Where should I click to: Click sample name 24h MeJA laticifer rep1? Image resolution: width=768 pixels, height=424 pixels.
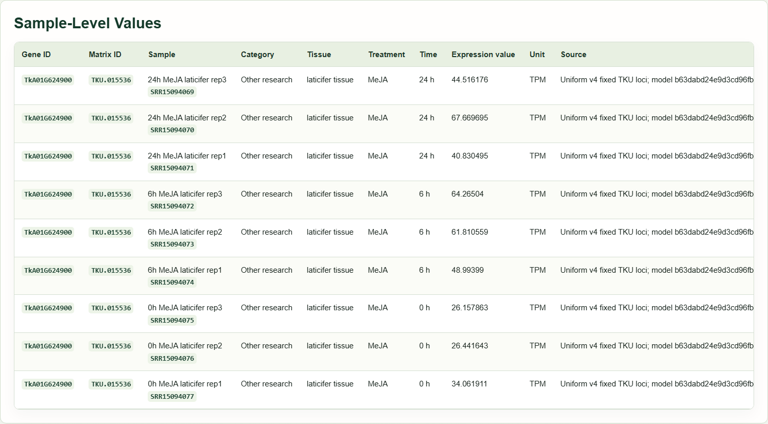tap(187, 156)
